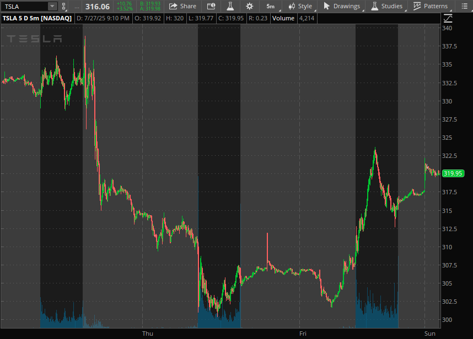Screen dimensions: 473x339
Task: Click the 325 price axis label
Action: pyautogui.click(x=447, y=137)
